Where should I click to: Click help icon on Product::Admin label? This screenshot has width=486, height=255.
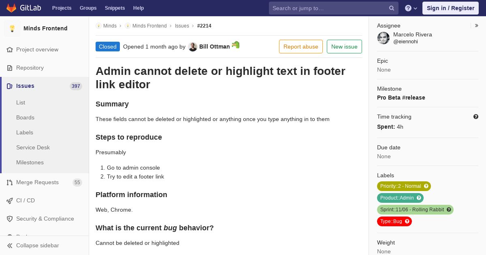coord(419,198)
